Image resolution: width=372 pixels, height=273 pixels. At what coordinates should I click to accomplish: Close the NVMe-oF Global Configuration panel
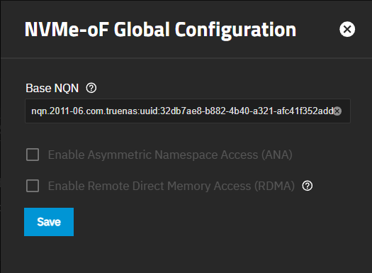347,29
